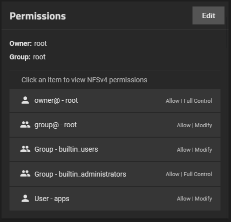Click Allow | Modify label on builtin_users row
This screenshot has width=231, height=222.
click(194, 150)
